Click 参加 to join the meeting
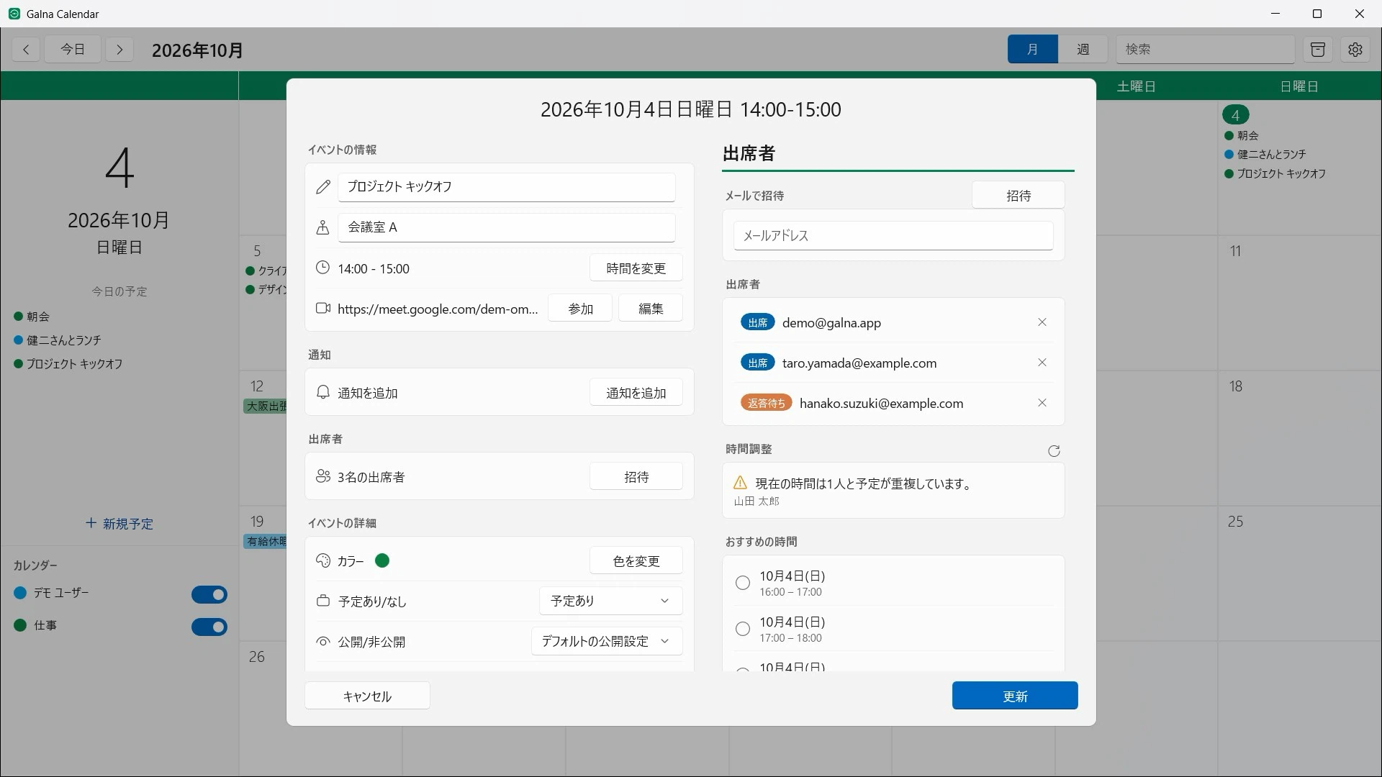This screenshot has height=777, width=1382. pyautogui.click(x=580, y=309)
